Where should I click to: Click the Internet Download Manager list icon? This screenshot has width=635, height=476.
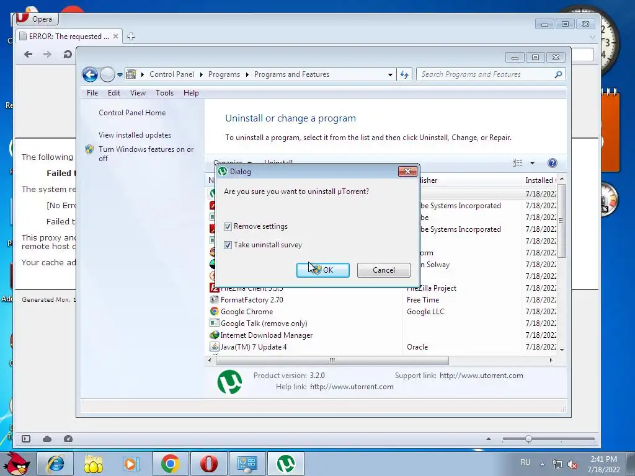(214, 335)
